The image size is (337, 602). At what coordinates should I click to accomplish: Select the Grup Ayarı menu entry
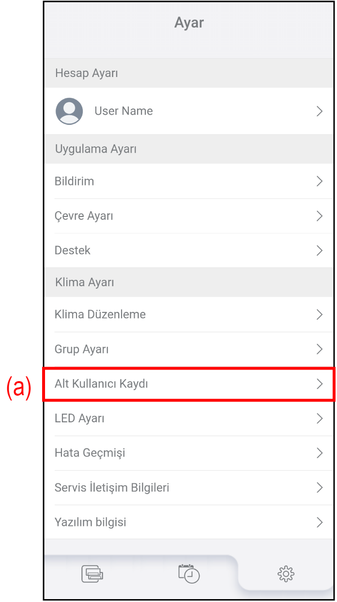point(82,349)
